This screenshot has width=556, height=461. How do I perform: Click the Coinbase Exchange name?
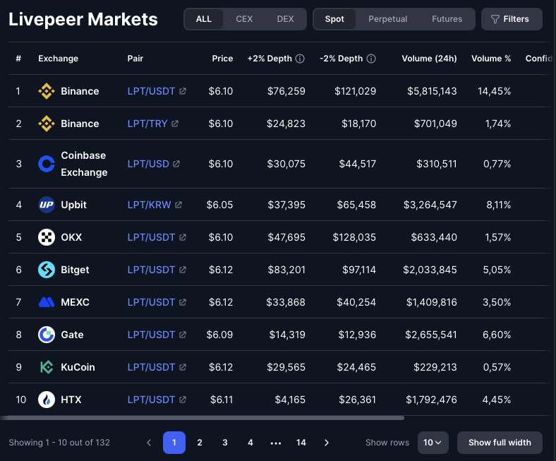84,164
